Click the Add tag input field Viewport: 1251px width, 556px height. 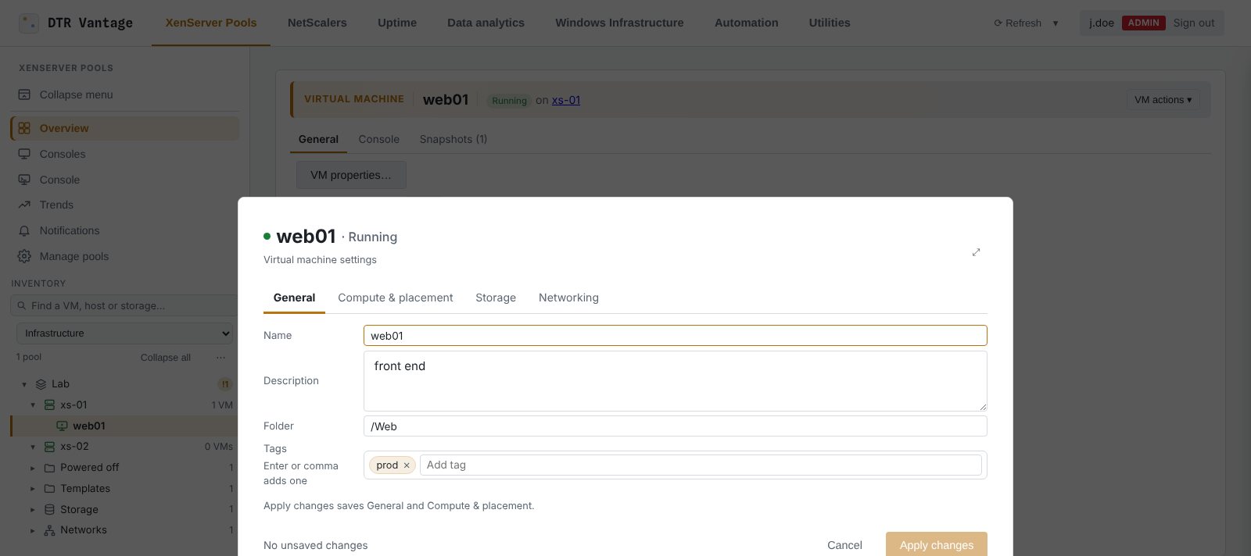point(701,465)
